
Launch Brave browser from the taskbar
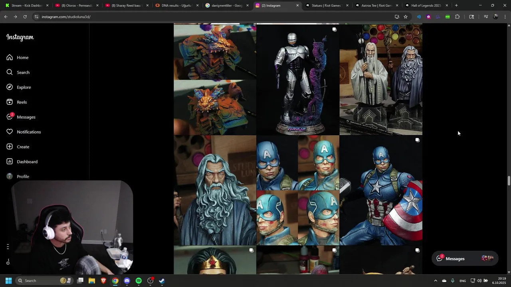pyautogui.click(x=103, y=281)
